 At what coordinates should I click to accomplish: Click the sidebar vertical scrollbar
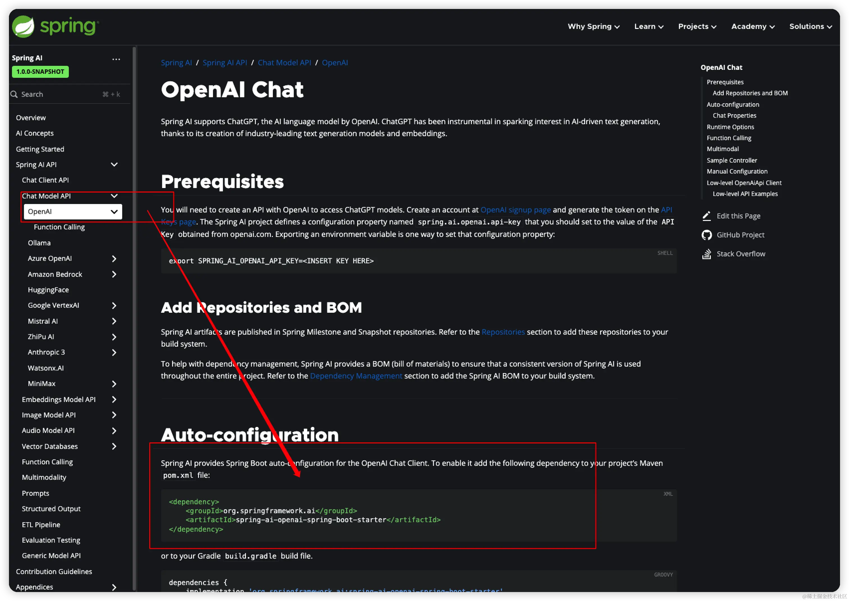tap(135, 318)
